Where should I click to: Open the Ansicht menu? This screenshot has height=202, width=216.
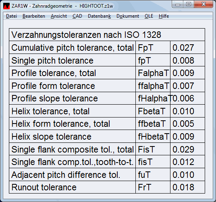[59, 16]
